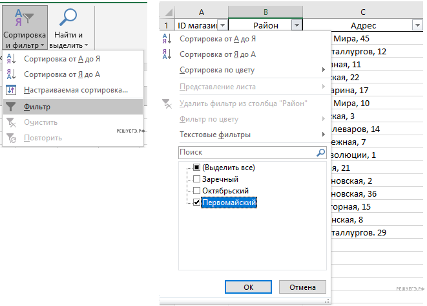The image size is (427, 306).
Task: Click the Я-А sort icon in left menu
Action: coord(11,74)
